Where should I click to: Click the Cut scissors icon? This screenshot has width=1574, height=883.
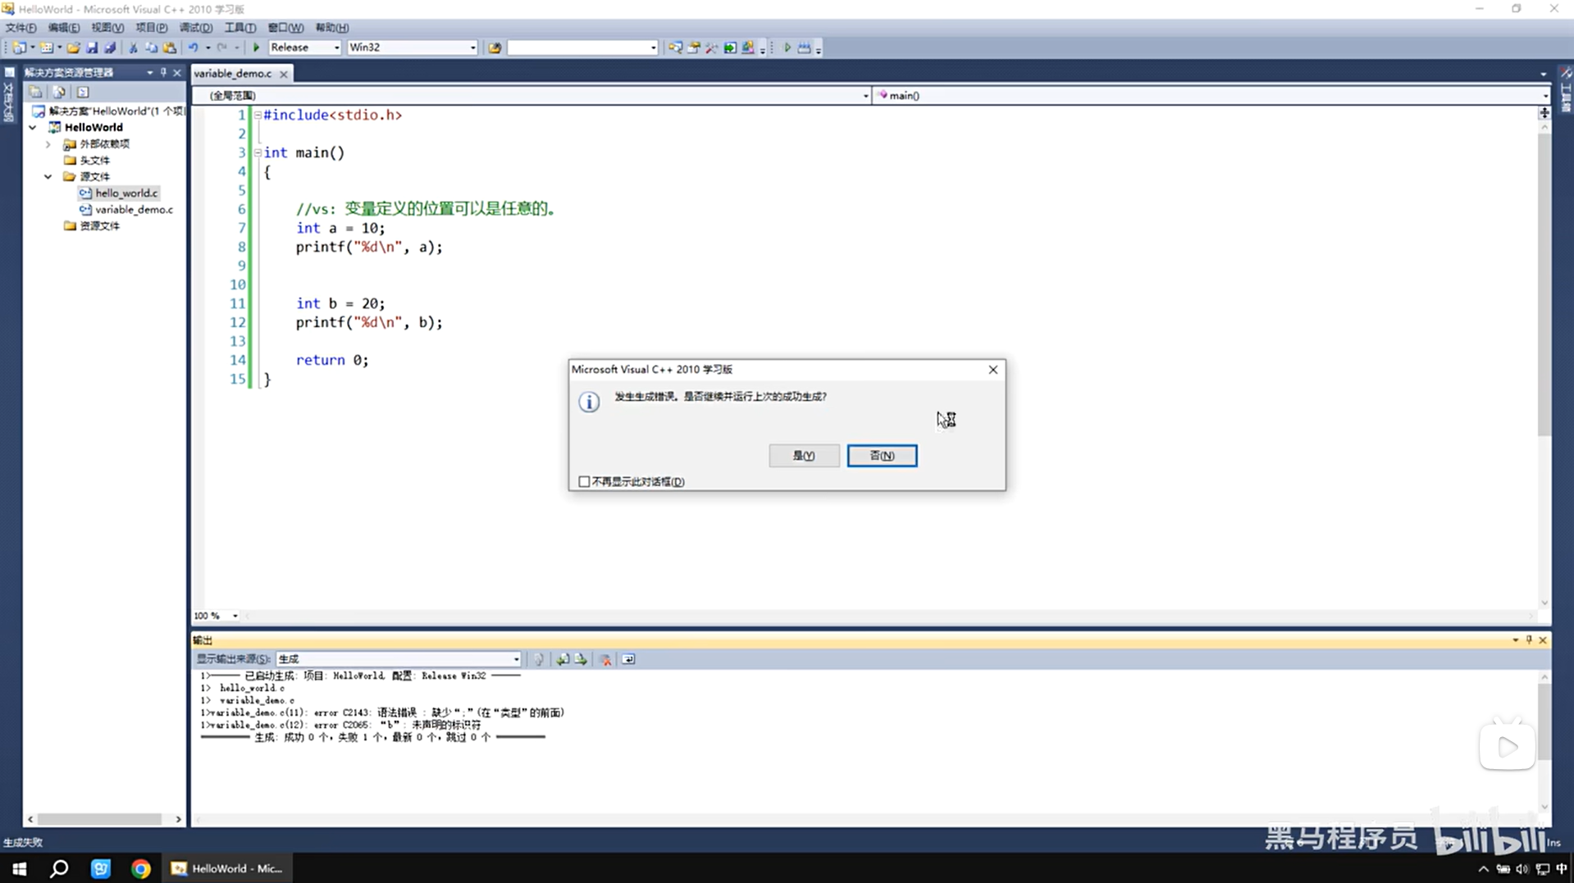[x=133, y=48]
